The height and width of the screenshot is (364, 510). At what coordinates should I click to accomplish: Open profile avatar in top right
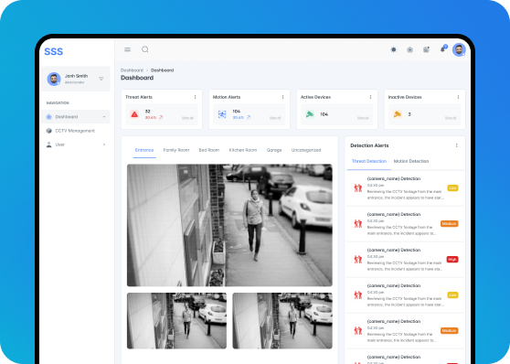459,49
